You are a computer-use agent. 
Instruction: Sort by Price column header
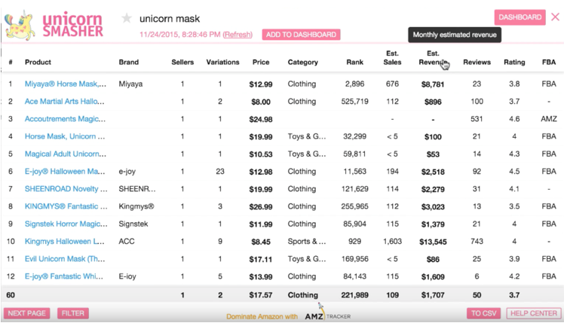point(261,62)
